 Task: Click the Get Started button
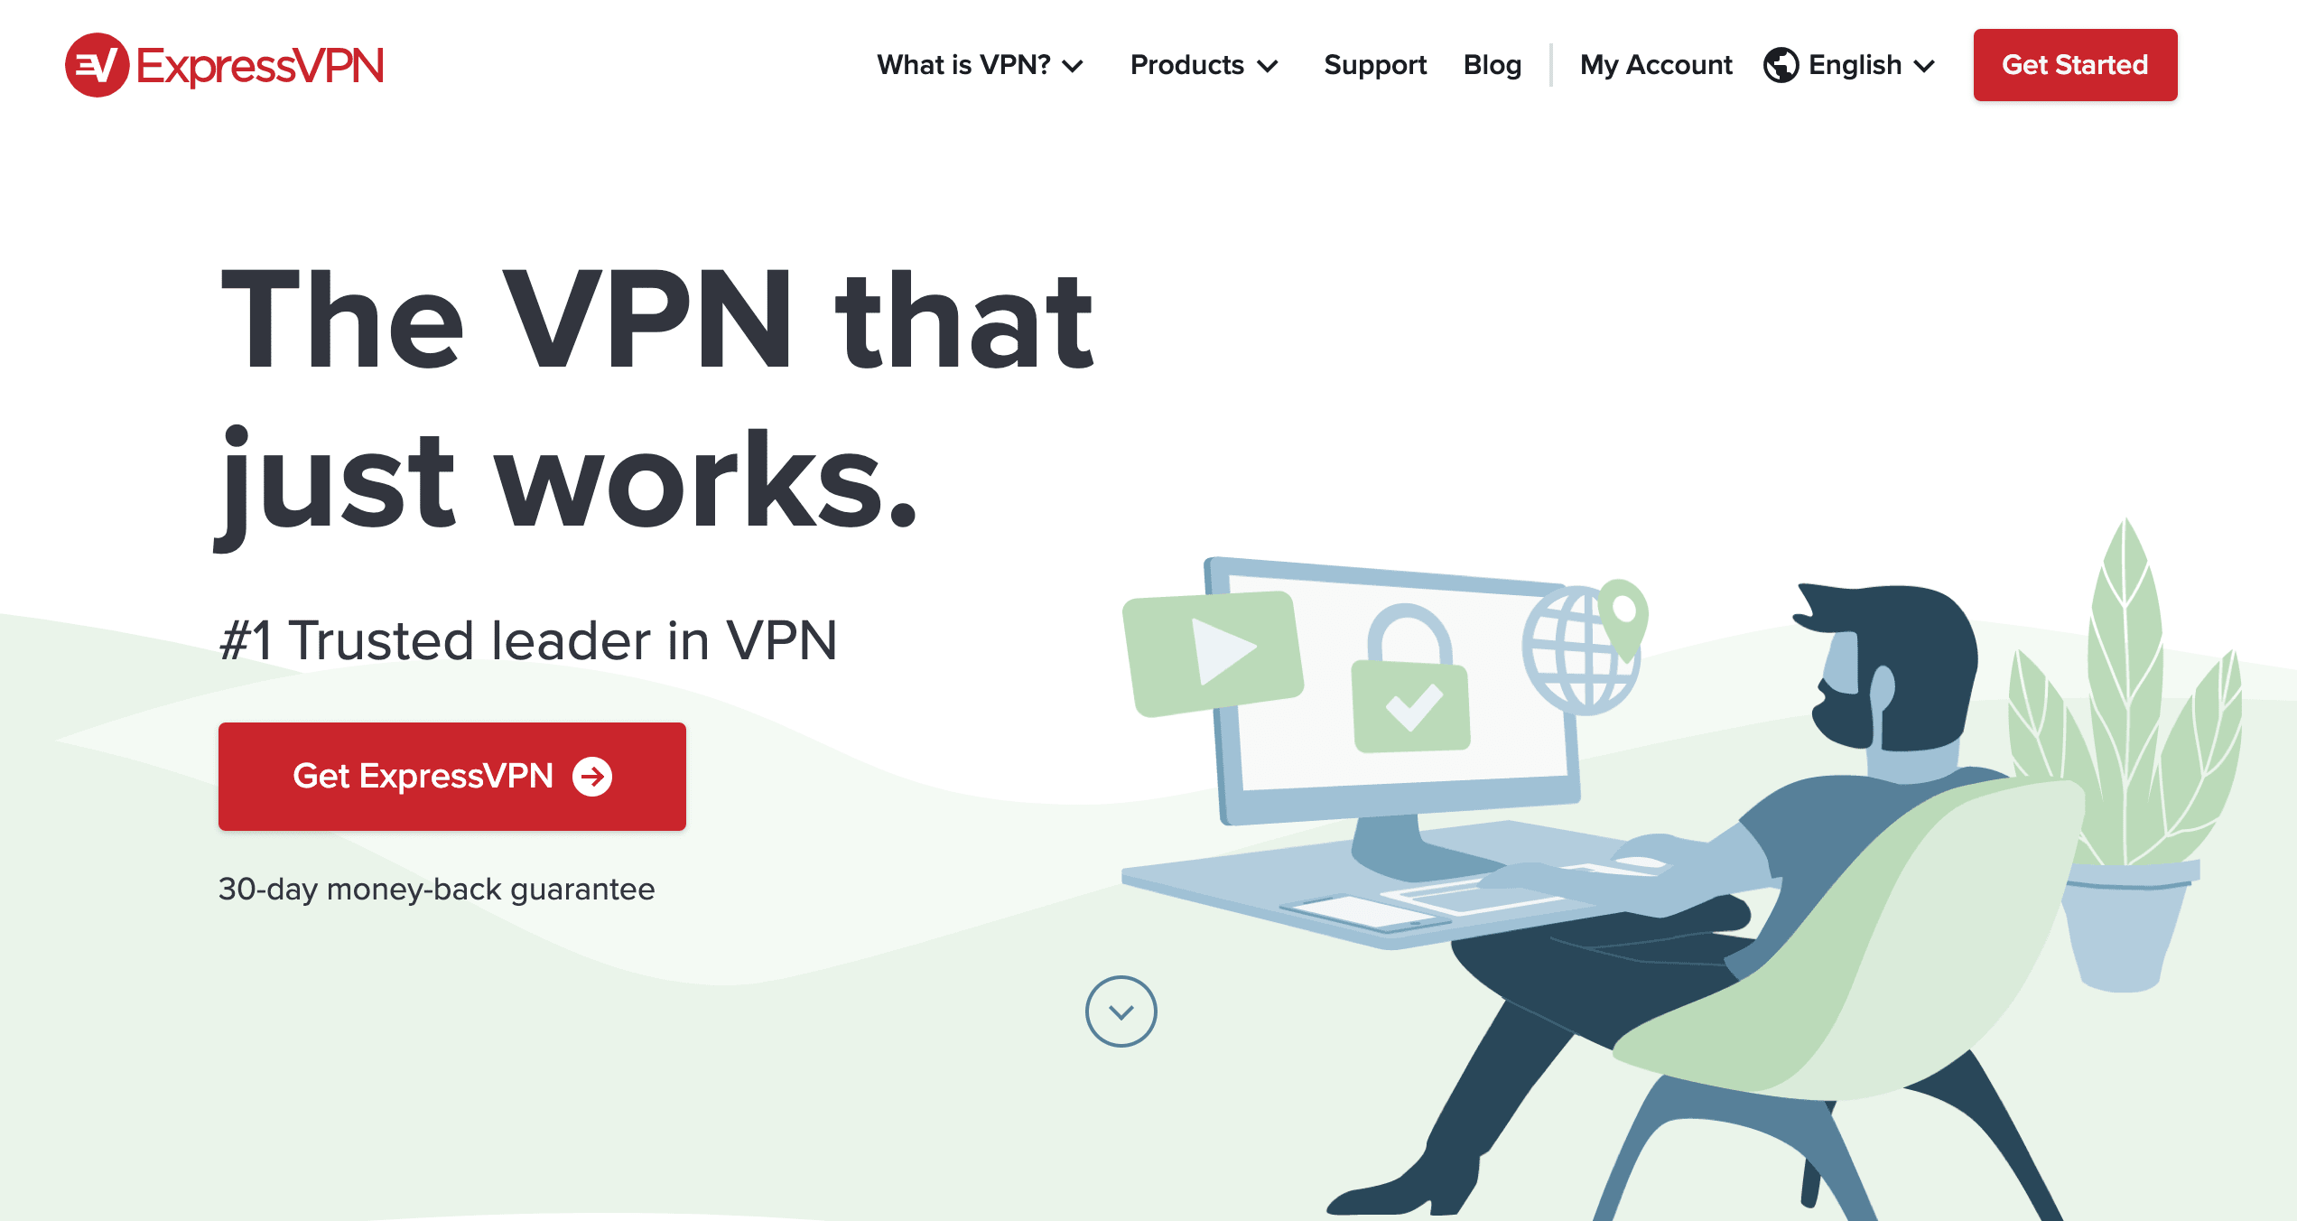(x=2075, y=65)
